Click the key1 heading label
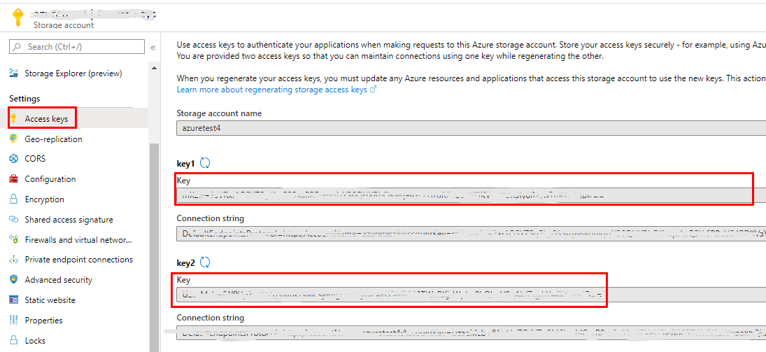The width and height of the screenshot is (766, 352). [185, 164]
